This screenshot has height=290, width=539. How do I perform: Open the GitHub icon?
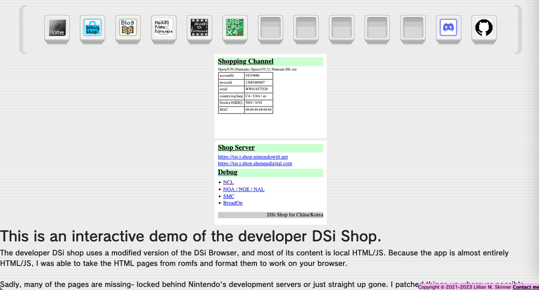click(484, 28)
